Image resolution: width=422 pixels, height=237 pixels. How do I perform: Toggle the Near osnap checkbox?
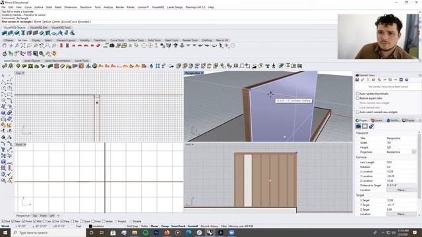pos(13,221)
